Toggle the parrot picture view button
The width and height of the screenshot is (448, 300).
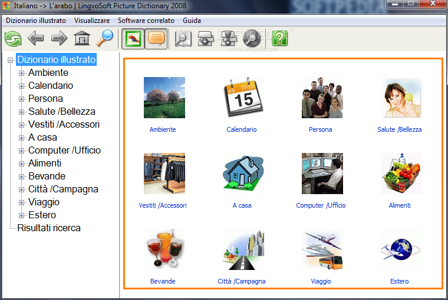point(133,38)
